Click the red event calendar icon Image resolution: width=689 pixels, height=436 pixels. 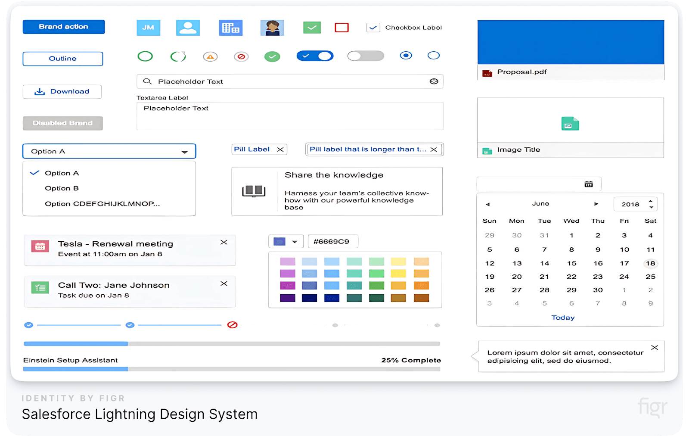[40, 246]
